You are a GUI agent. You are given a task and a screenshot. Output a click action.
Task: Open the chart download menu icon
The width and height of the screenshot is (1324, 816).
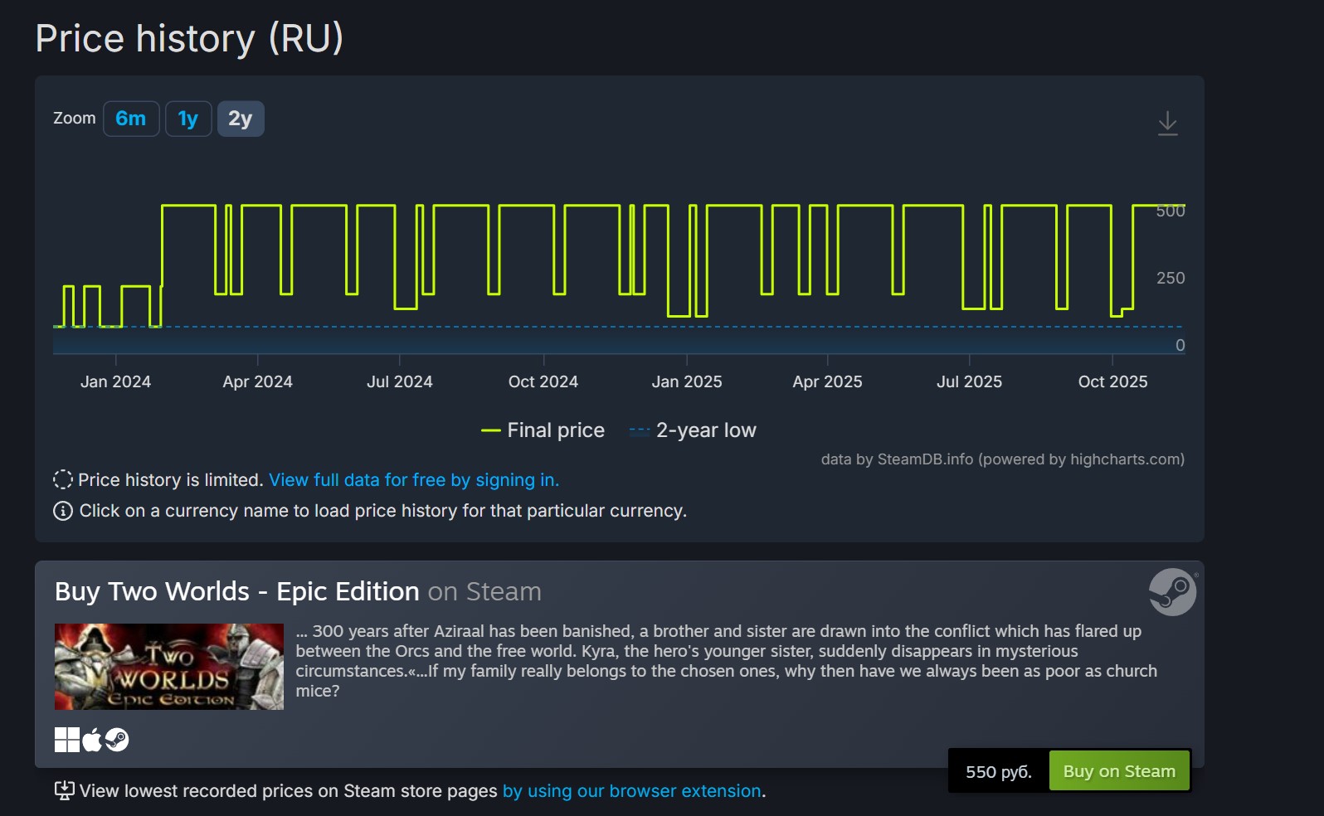1167,124
